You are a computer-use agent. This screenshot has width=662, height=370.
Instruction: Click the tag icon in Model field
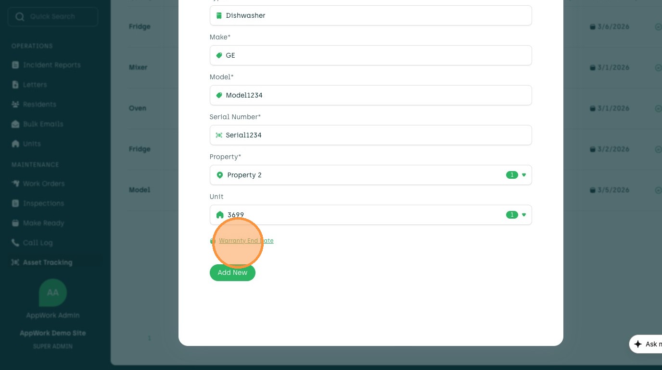[x=219, y=95]
